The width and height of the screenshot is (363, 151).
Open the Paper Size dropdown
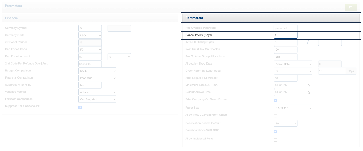point(293,108)
